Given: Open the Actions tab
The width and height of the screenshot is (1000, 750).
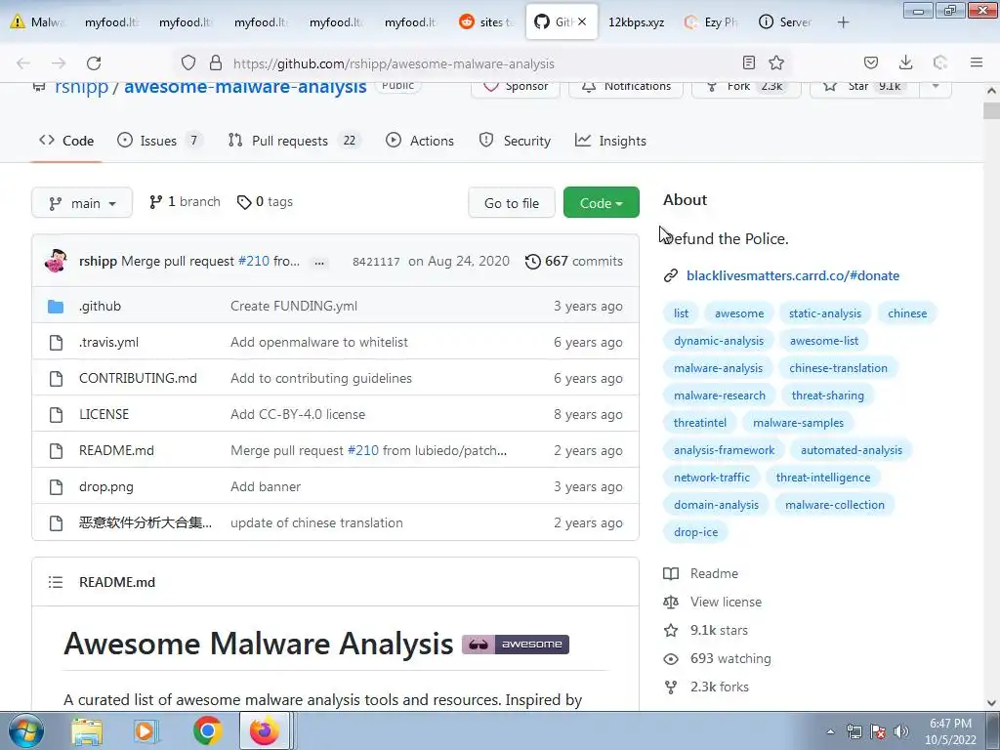Looking at the screenshot, I should click(420, 141).
